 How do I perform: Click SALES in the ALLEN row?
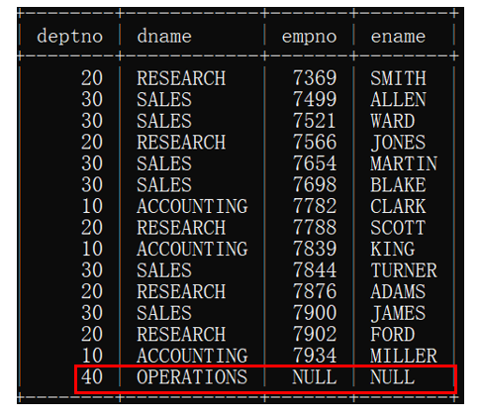click(x=164, y=99)
